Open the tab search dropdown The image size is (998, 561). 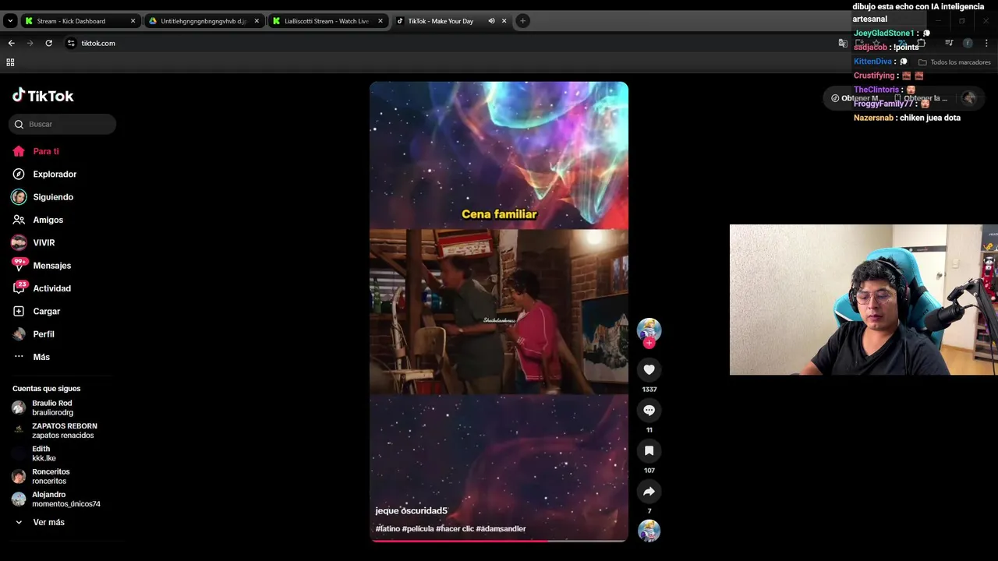(10, 21)
